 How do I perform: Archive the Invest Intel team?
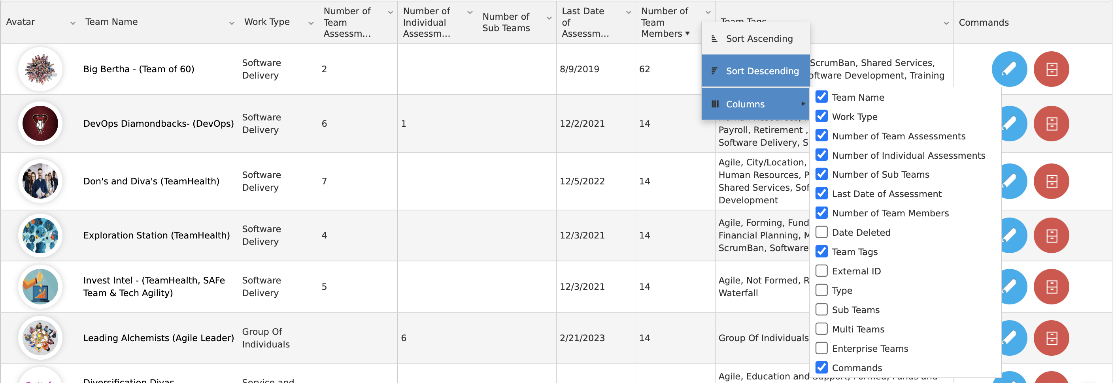click(1051, 287)
